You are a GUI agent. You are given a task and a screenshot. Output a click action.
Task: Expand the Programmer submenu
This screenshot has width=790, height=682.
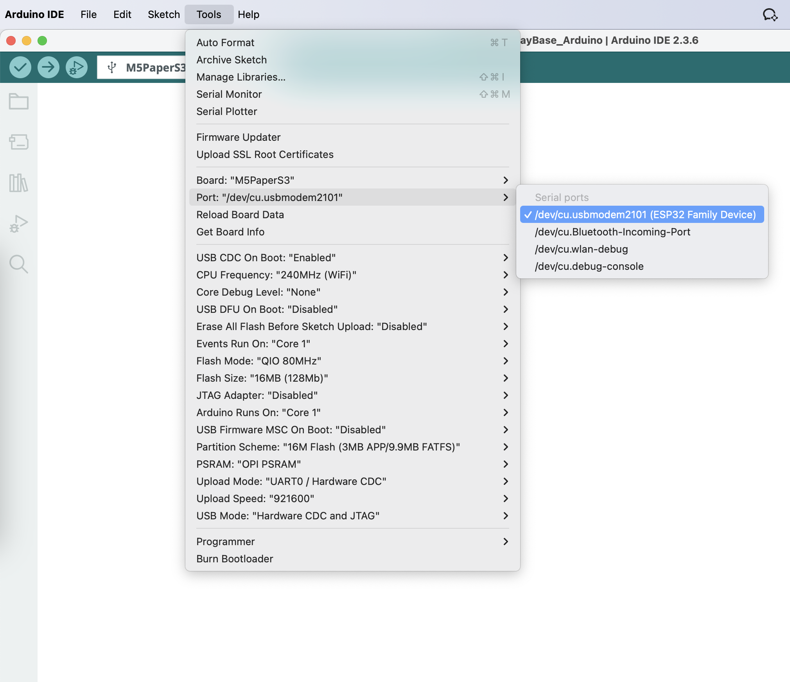(x=352, y=542)
